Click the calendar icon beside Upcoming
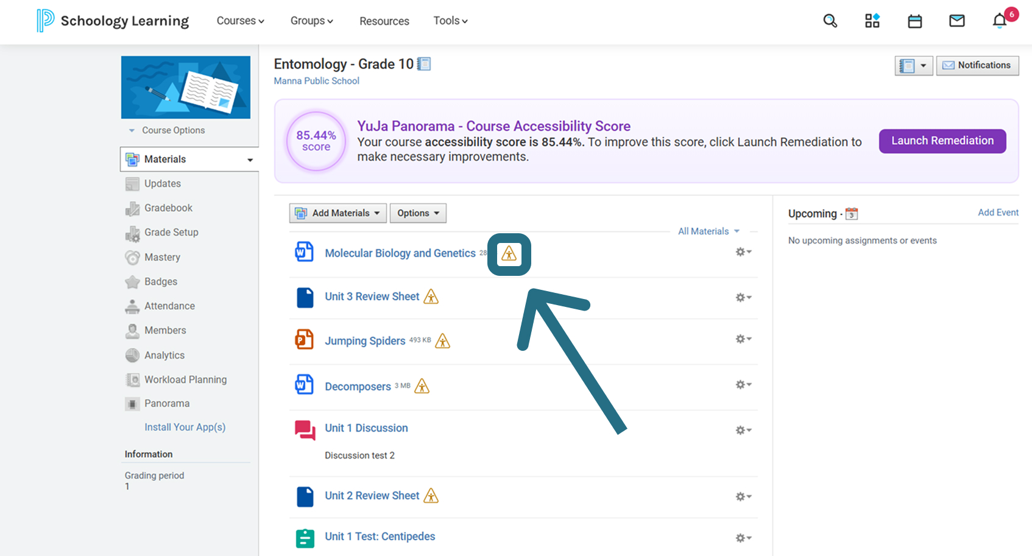 click(852, 214)
